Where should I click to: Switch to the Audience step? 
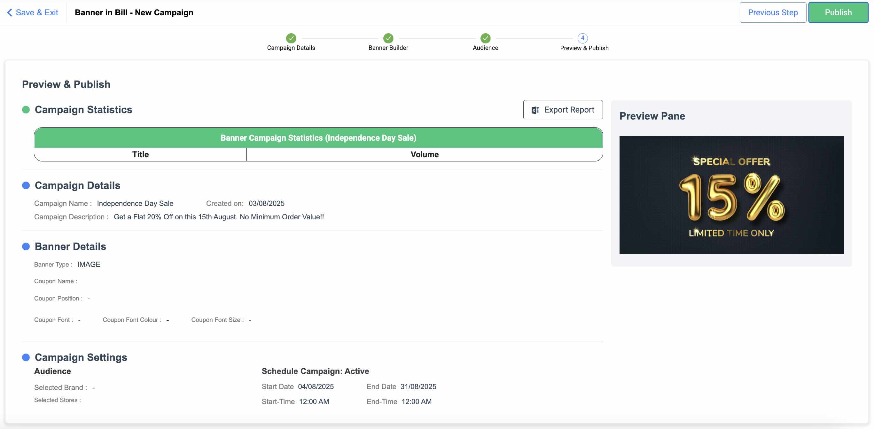485,48
